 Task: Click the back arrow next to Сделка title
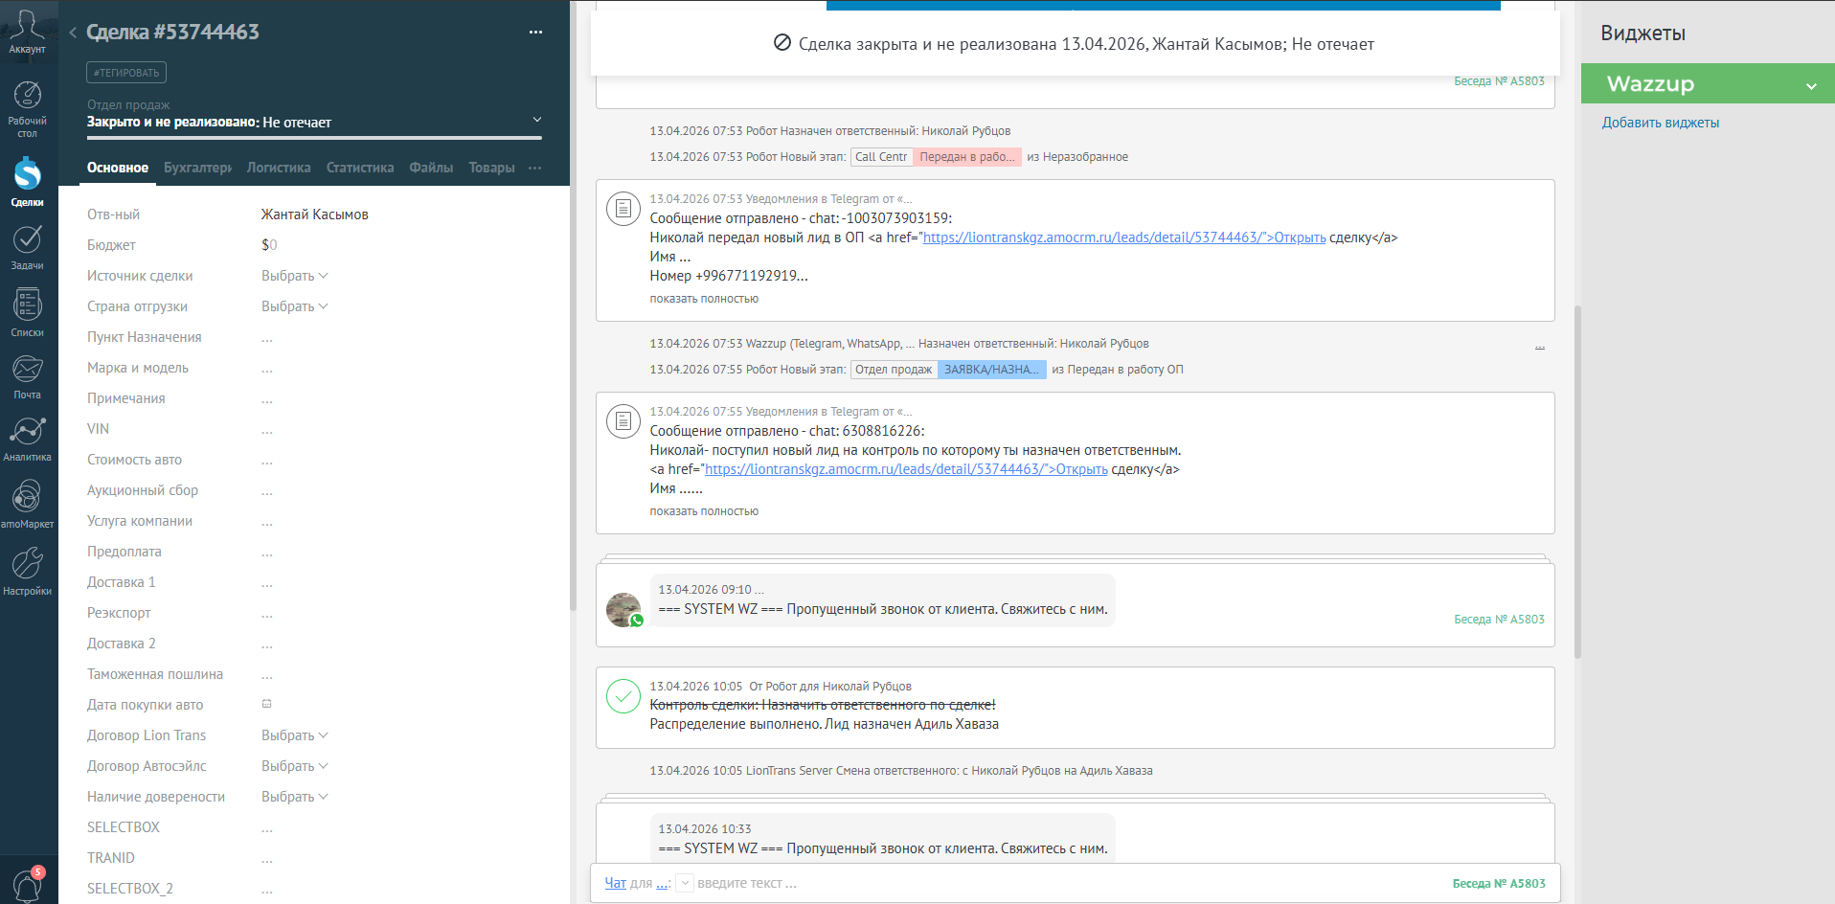click(x=73, y=33)
